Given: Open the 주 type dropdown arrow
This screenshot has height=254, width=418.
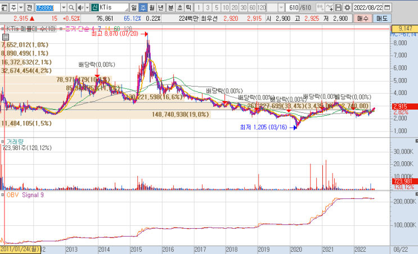Looking at the screenshot, I should 21,7.
